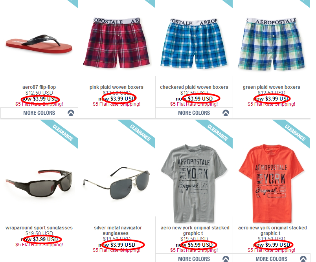View the blue checkered boxers image
This screenshot has width=316, height=262.
coord(194,44)
